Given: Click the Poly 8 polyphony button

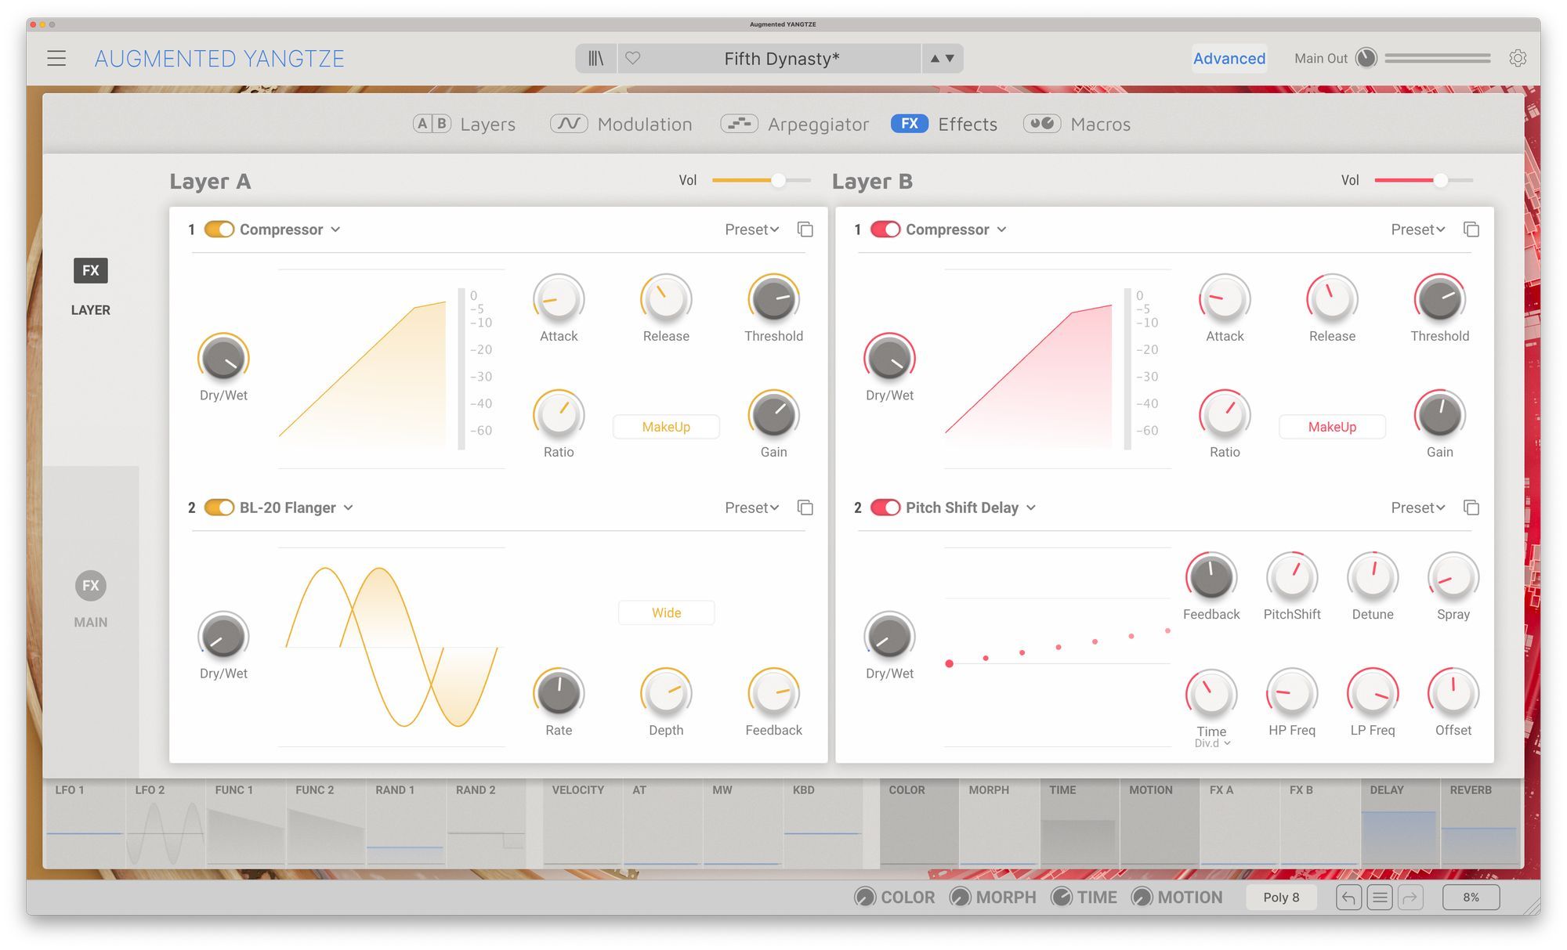Looking at the screenshot, I should [1281, 898].
